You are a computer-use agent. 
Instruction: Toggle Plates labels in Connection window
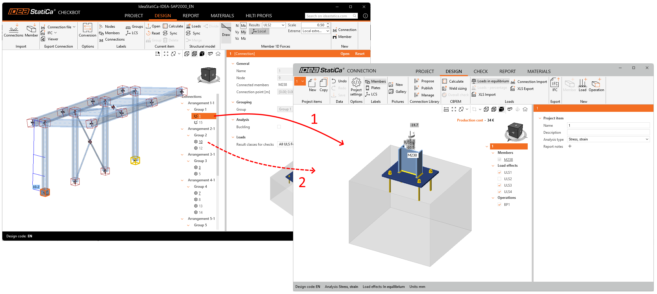373,88
